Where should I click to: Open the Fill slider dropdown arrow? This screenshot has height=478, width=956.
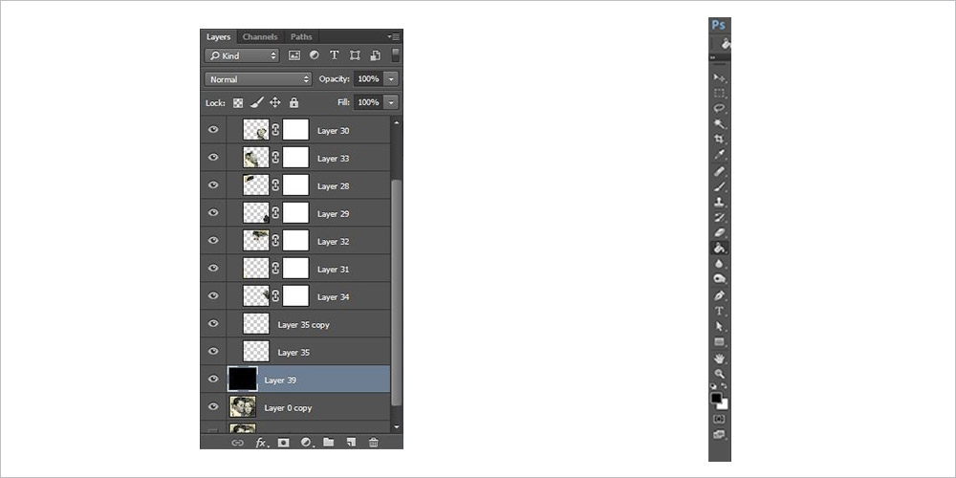tap(391, 102)
